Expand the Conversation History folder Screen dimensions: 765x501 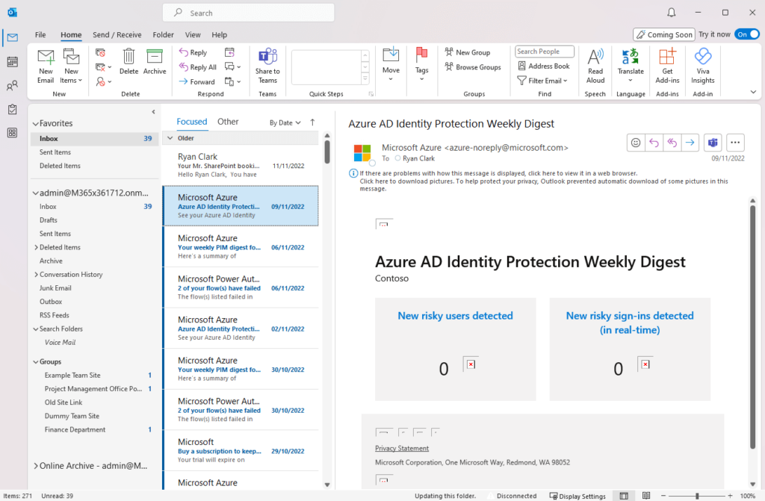[36, 275]
